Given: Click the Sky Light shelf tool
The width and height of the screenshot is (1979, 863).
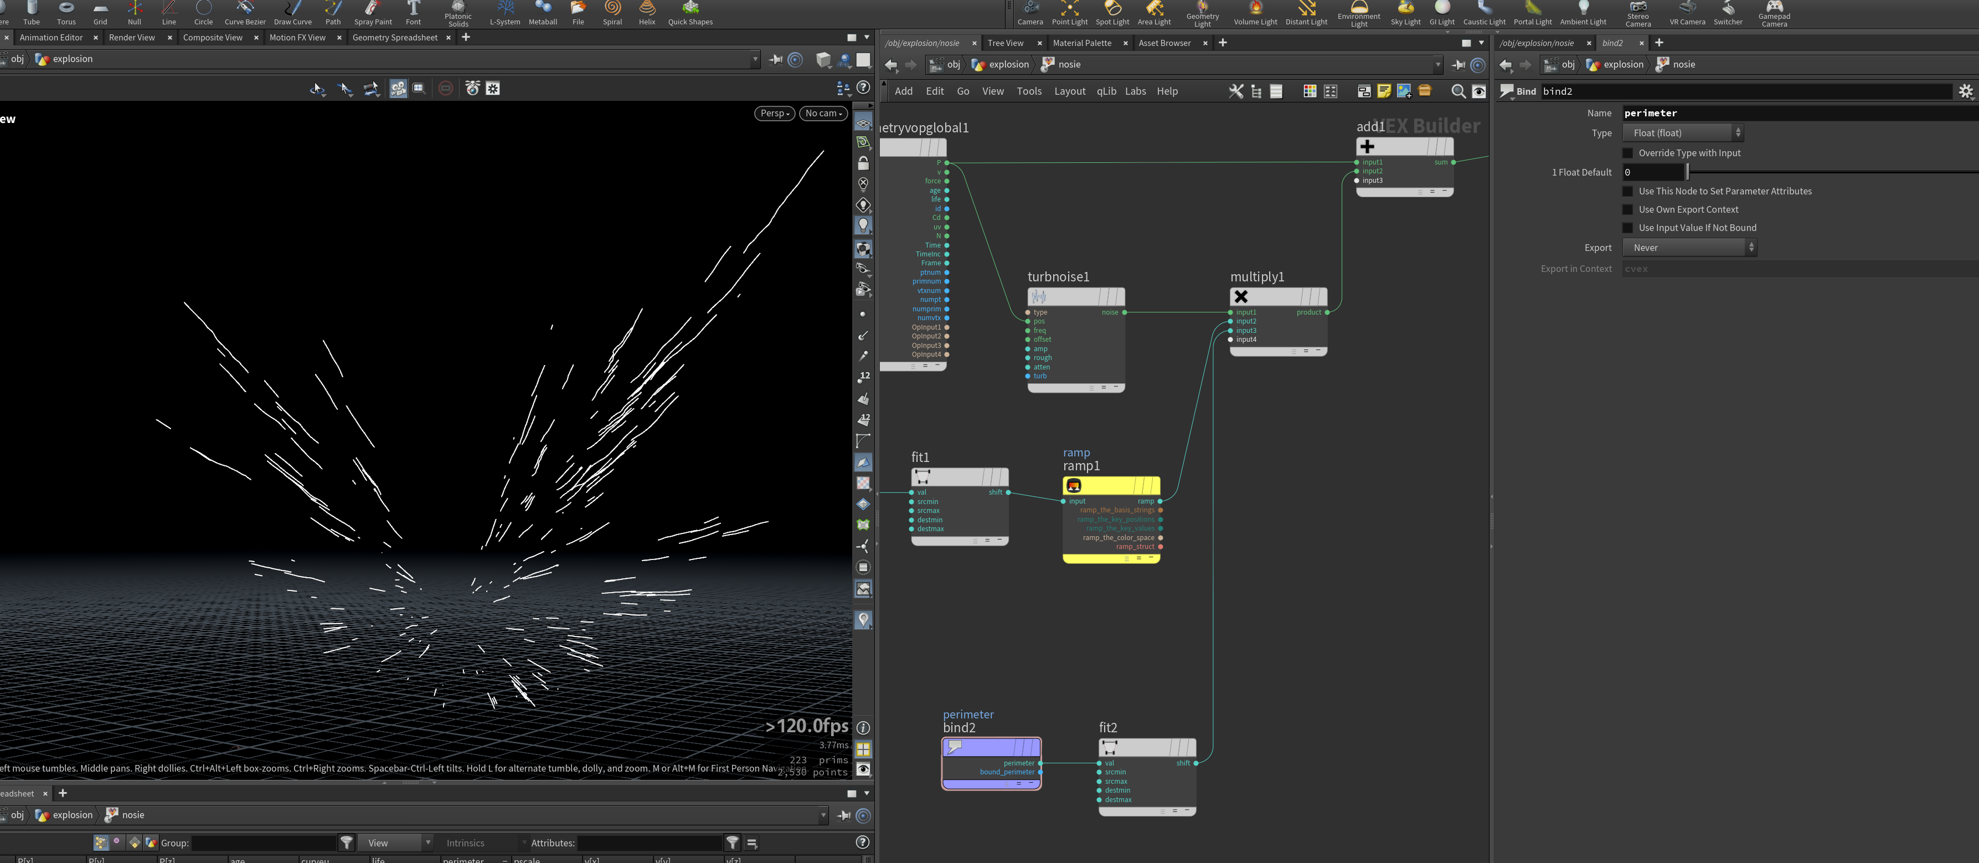Looking at the screenshot, I should pos(1405,13).
